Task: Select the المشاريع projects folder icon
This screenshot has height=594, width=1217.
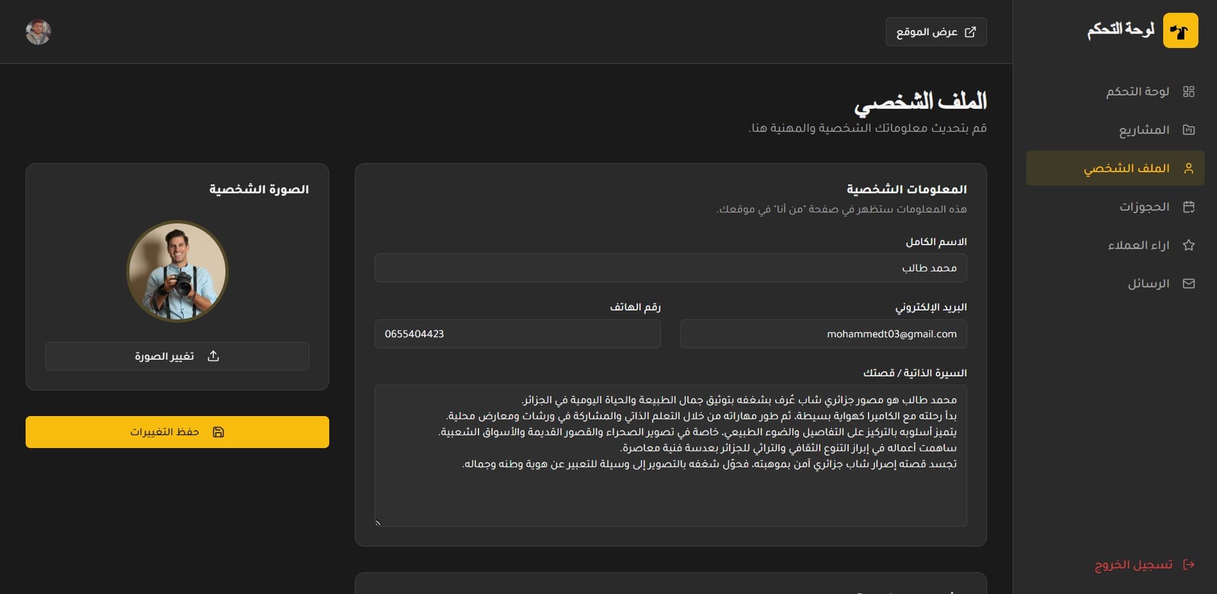Action: (1189, 129)
